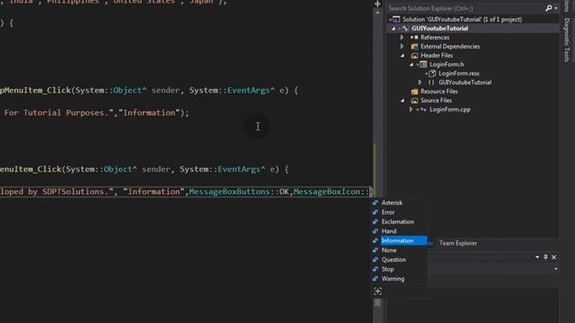
Task: Toggle the lower panel auto-hide pin
Action: (x=545, y=258)
